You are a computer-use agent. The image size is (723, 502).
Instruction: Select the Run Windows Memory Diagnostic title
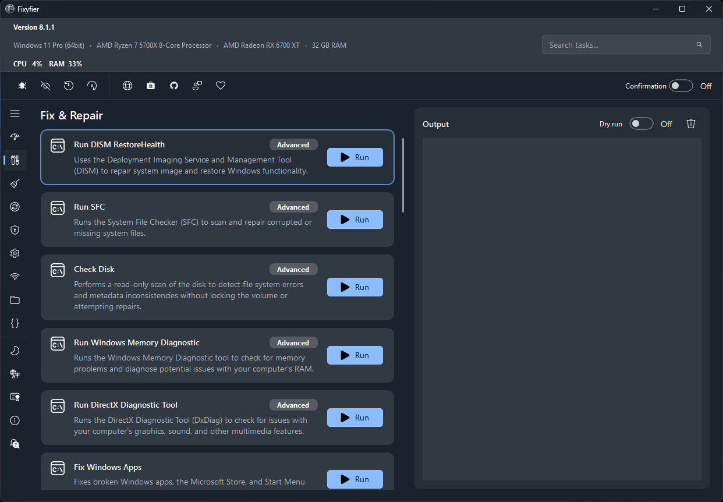pyautogui.click(x=137, y=342)
